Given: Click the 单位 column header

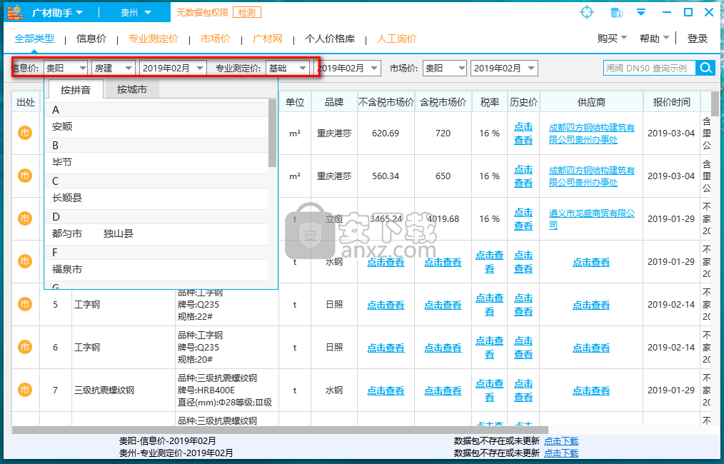Looking at the screenshot, I should tap(295, 102).
